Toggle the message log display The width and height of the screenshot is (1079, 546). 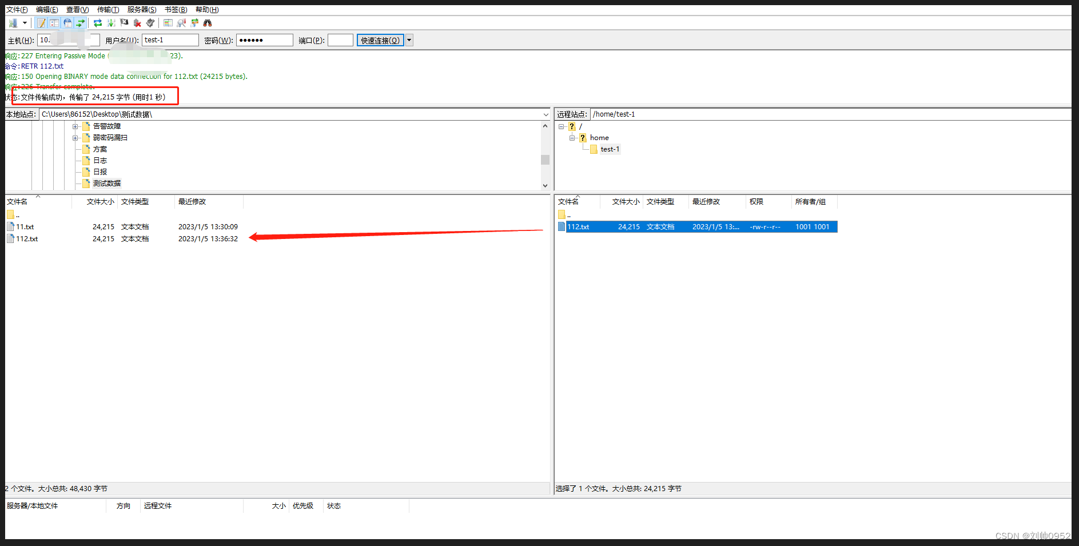tap(41, 23)
